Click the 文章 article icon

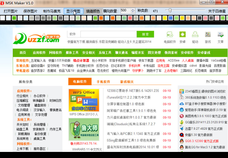click(220, 34)
